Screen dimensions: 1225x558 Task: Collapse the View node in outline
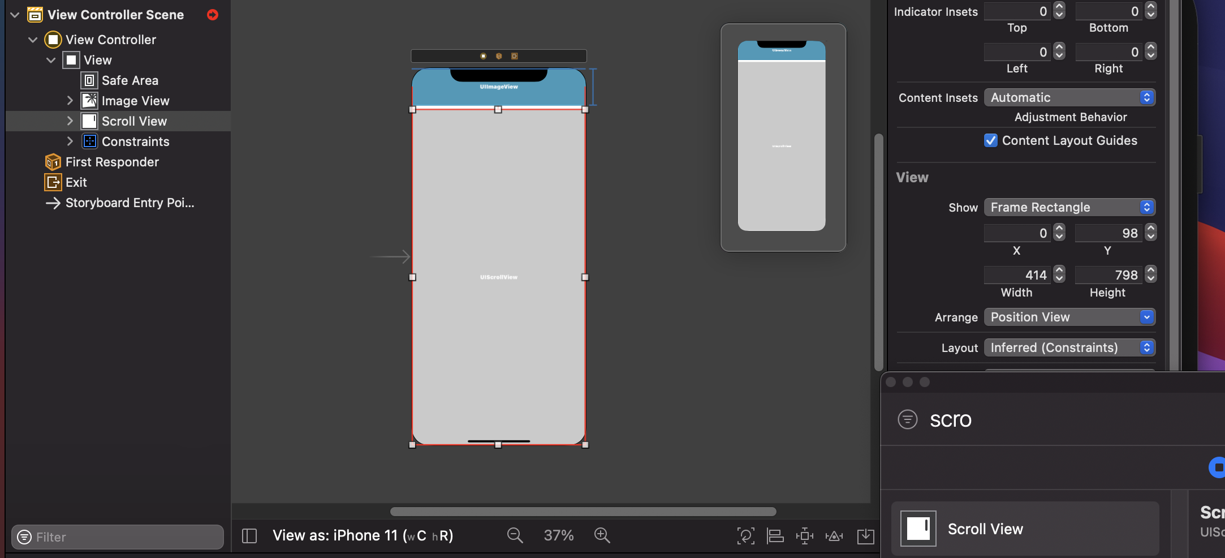point(51,60)
